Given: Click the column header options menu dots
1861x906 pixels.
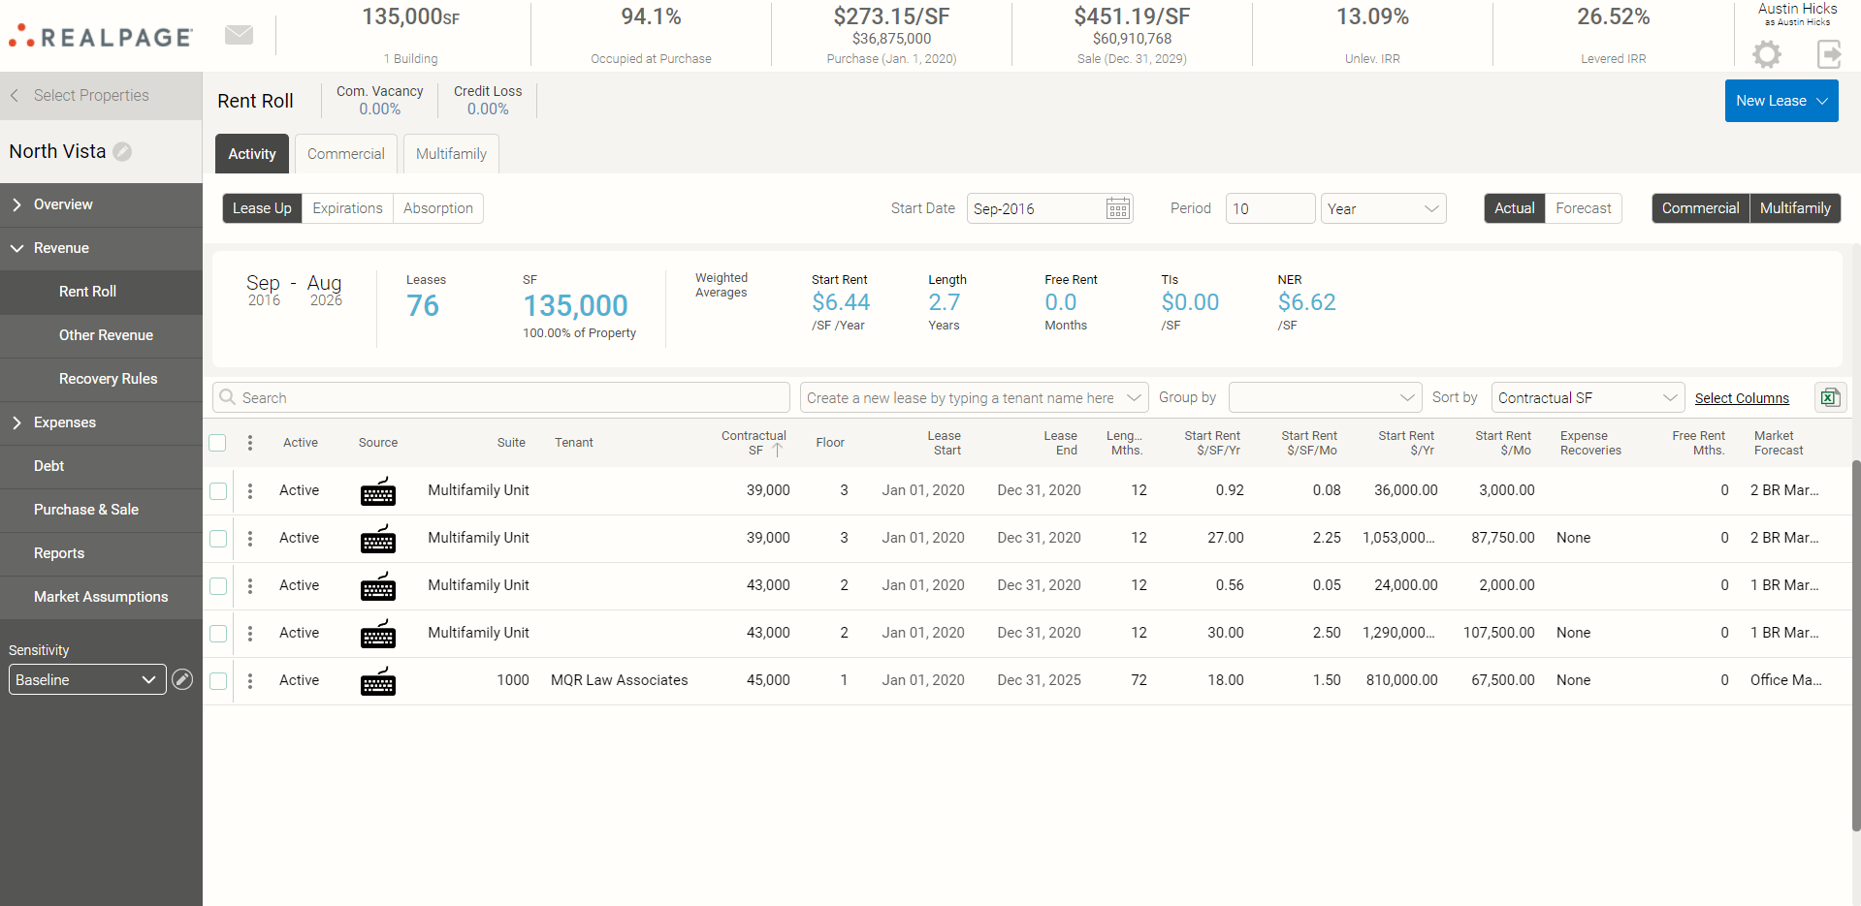Looking at the screenshot, I should [250, 443].
